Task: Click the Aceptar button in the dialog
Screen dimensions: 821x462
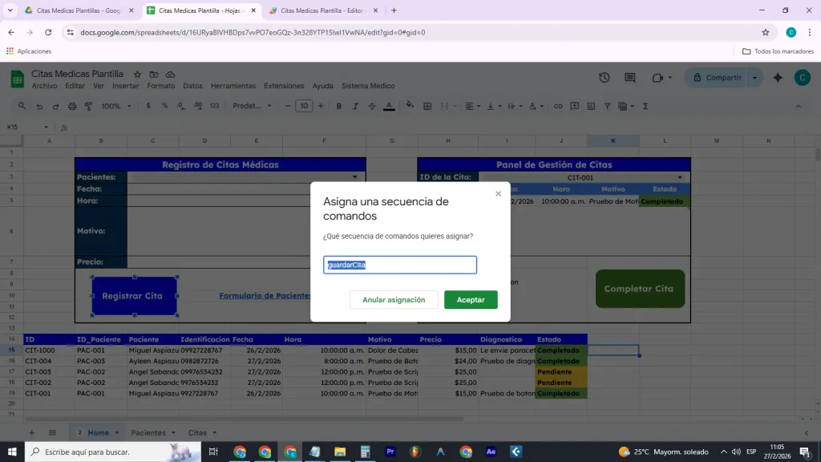Action: click(x=471, y=299)
